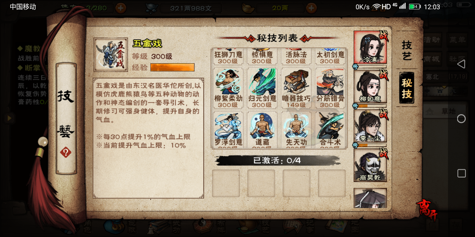Screen dimensions: 475x237
Task: Tap the 离开 leave button
Action: (427, 209)
